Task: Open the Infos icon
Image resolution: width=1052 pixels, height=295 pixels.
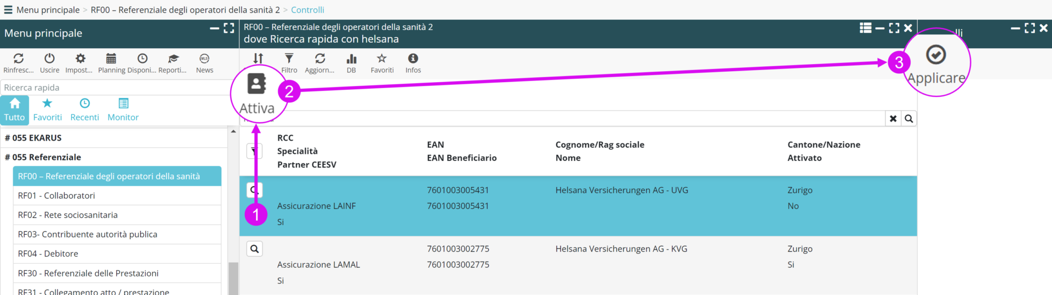Action: (413, 59)
